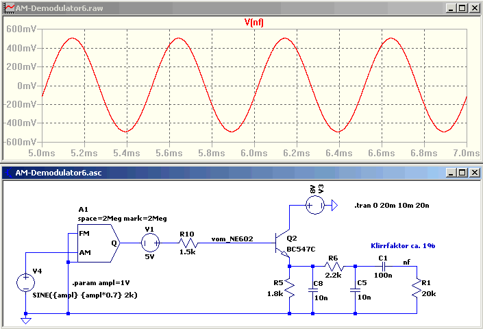Select resistor R10 symbol
This screenshot has height=329, width=483.
(x=188, y=243)
